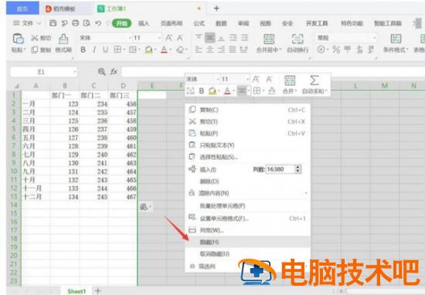Choose 隐藏(H) Hide in context menu

tap(248, 242)
